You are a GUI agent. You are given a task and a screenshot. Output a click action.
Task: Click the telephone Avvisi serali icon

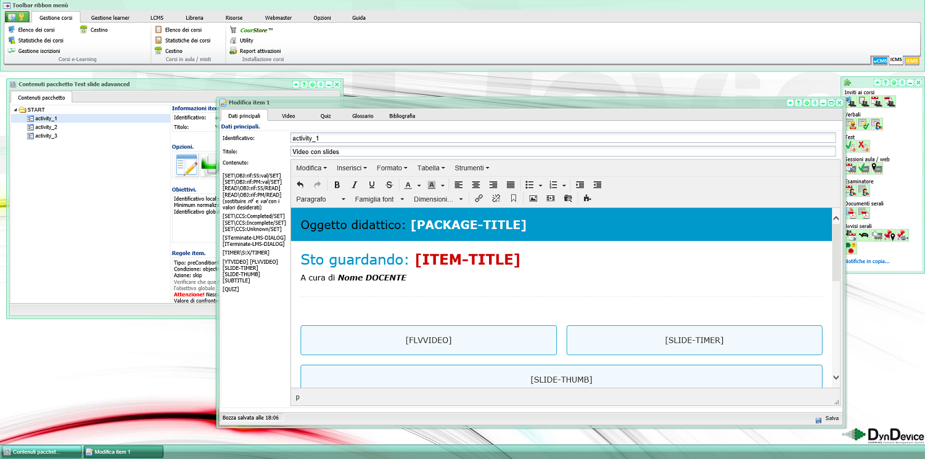coord(864,235)
